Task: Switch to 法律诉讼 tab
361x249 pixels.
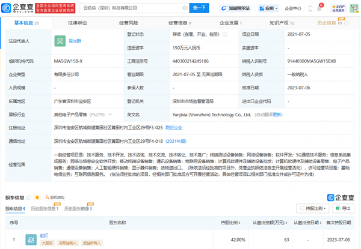Action: tap(78, 23)
